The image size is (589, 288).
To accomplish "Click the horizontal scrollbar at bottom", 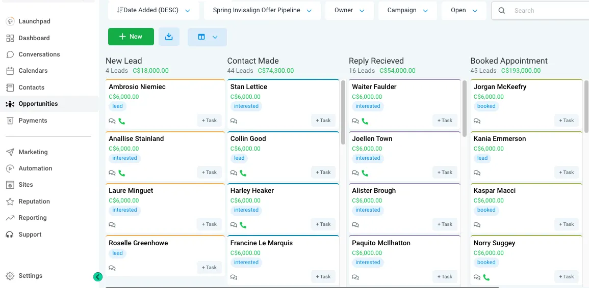I will point(302,287).
